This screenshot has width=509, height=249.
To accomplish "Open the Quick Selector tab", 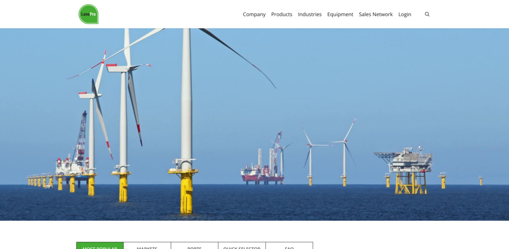I will [x=242, y=246].
